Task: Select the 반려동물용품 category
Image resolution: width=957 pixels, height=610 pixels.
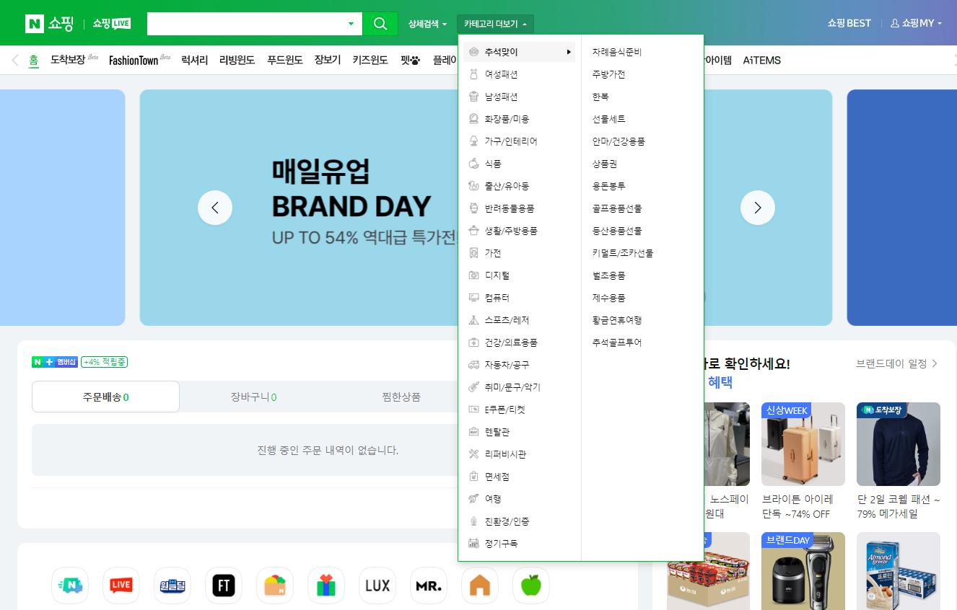Action: click(510, 208)
